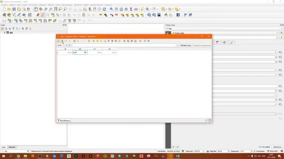
Task: Click the Zoom In magnifier tool
Action: [46, 9]
